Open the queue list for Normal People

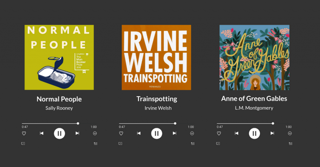96,144
